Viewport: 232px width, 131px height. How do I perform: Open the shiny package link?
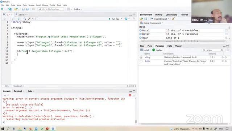(x=148, y=57)
